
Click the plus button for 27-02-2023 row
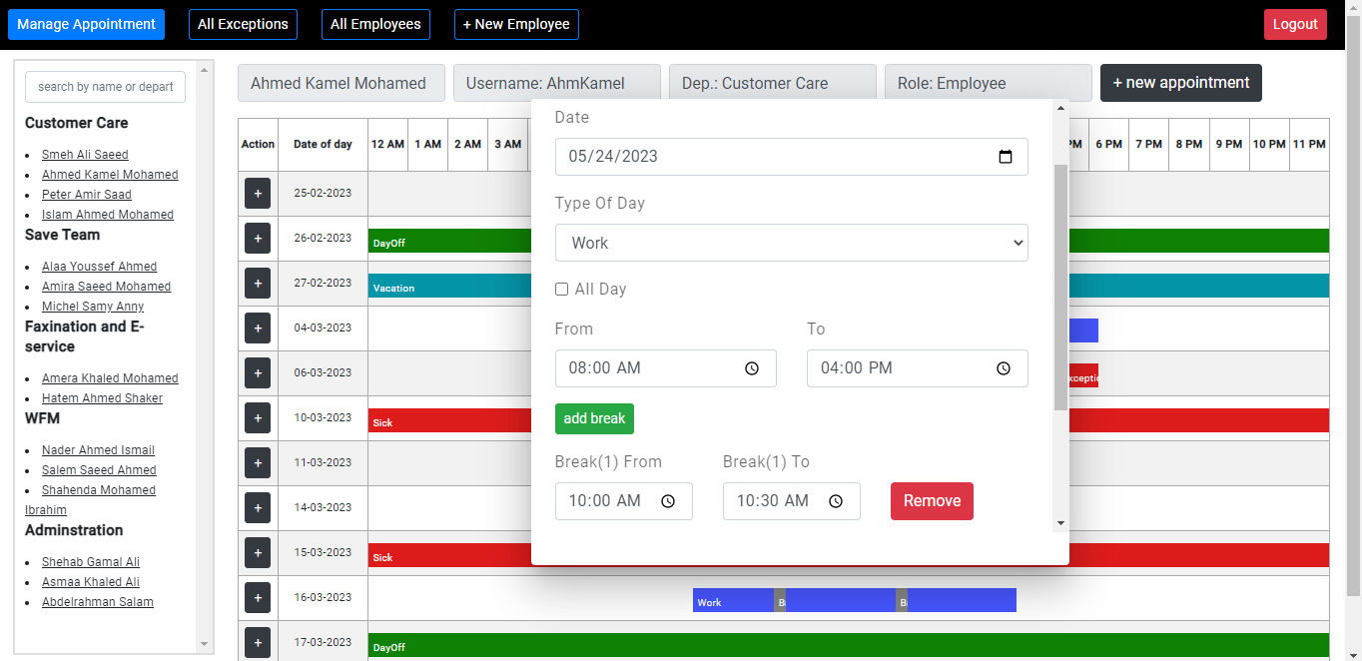258,284
